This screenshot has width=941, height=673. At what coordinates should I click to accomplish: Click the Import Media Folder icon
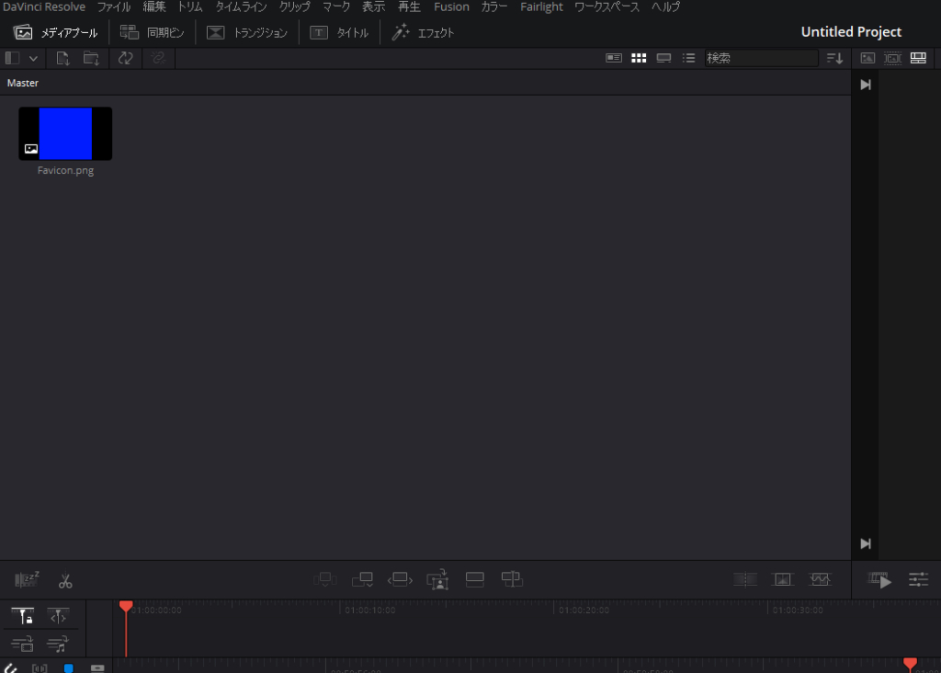pos(91,58)
